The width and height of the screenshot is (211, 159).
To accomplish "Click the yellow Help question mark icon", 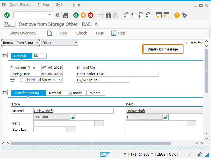I will (x=177, y=15).
